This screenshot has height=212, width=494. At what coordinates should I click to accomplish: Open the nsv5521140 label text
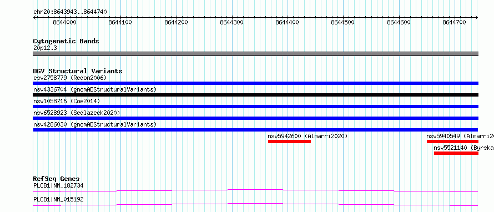point(464,148)
